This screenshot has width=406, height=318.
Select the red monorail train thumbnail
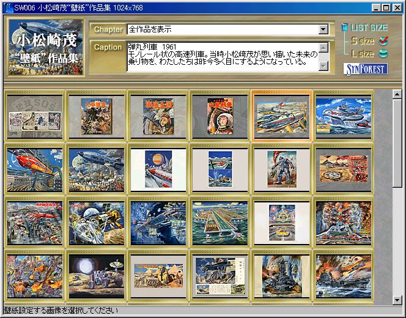tap(35, 170)
